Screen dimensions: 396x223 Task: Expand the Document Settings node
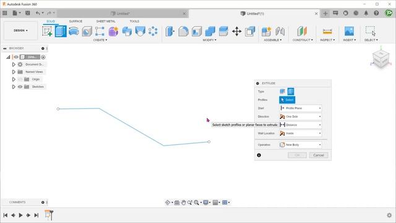14,64
